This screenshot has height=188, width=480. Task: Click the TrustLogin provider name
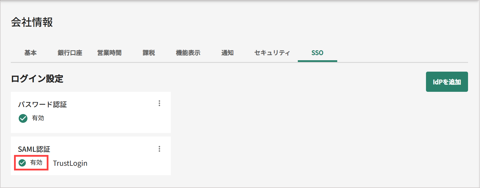[70, 163]
